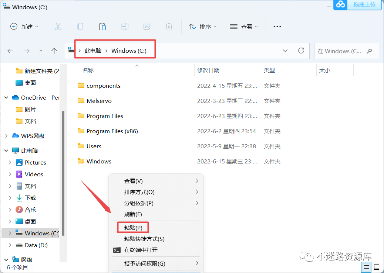Select Windows (C:) in sidebar tree
The image size is (384, 273).
pyautogui.click(x=30, y=233)
